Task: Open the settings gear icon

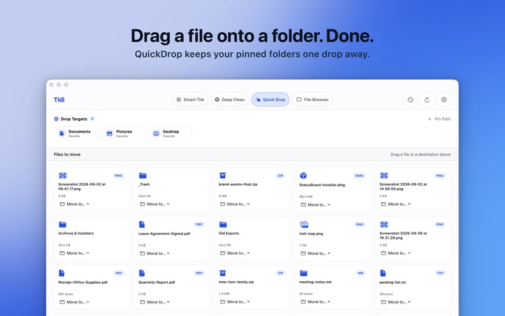Action: coord(444,100)
